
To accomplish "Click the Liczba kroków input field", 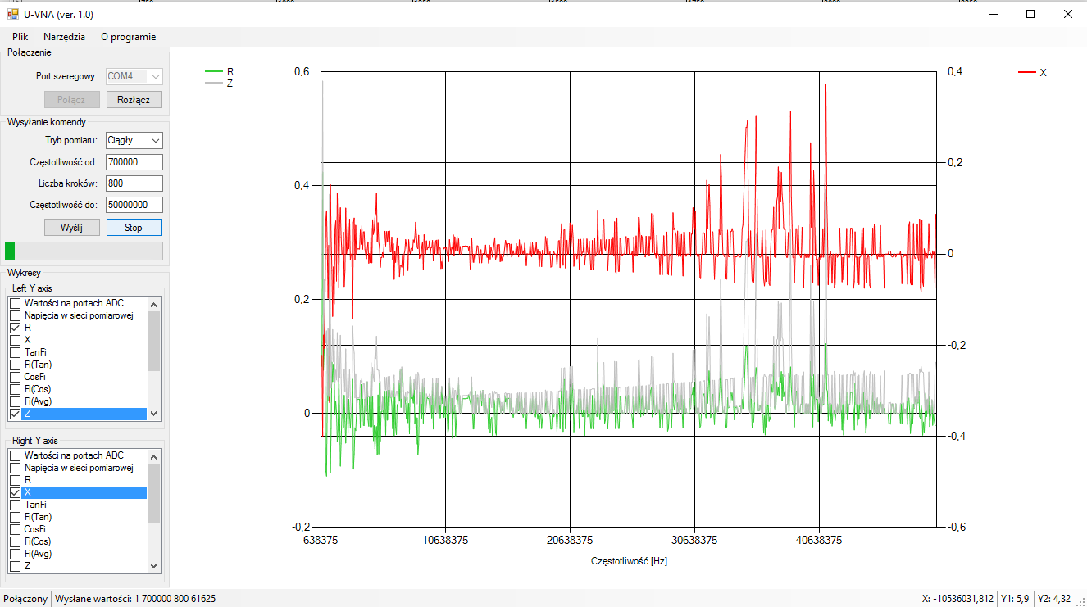I will click(134, 183).
